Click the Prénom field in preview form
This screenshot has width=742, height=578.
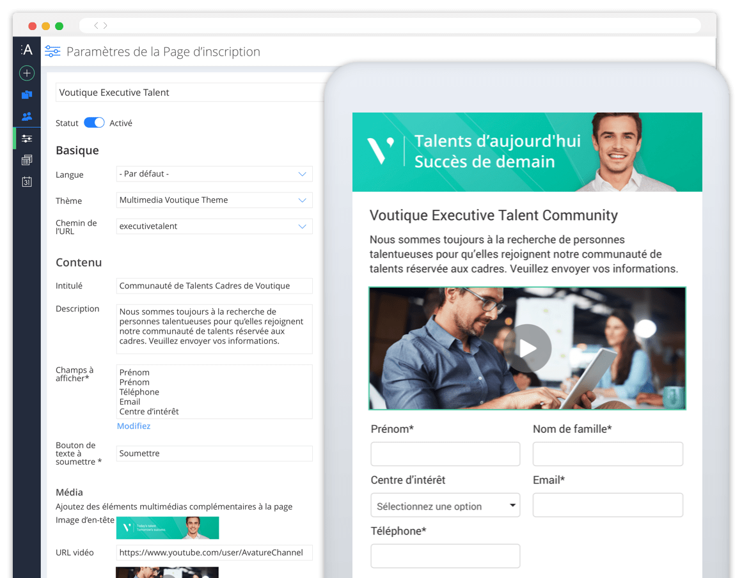445,454
